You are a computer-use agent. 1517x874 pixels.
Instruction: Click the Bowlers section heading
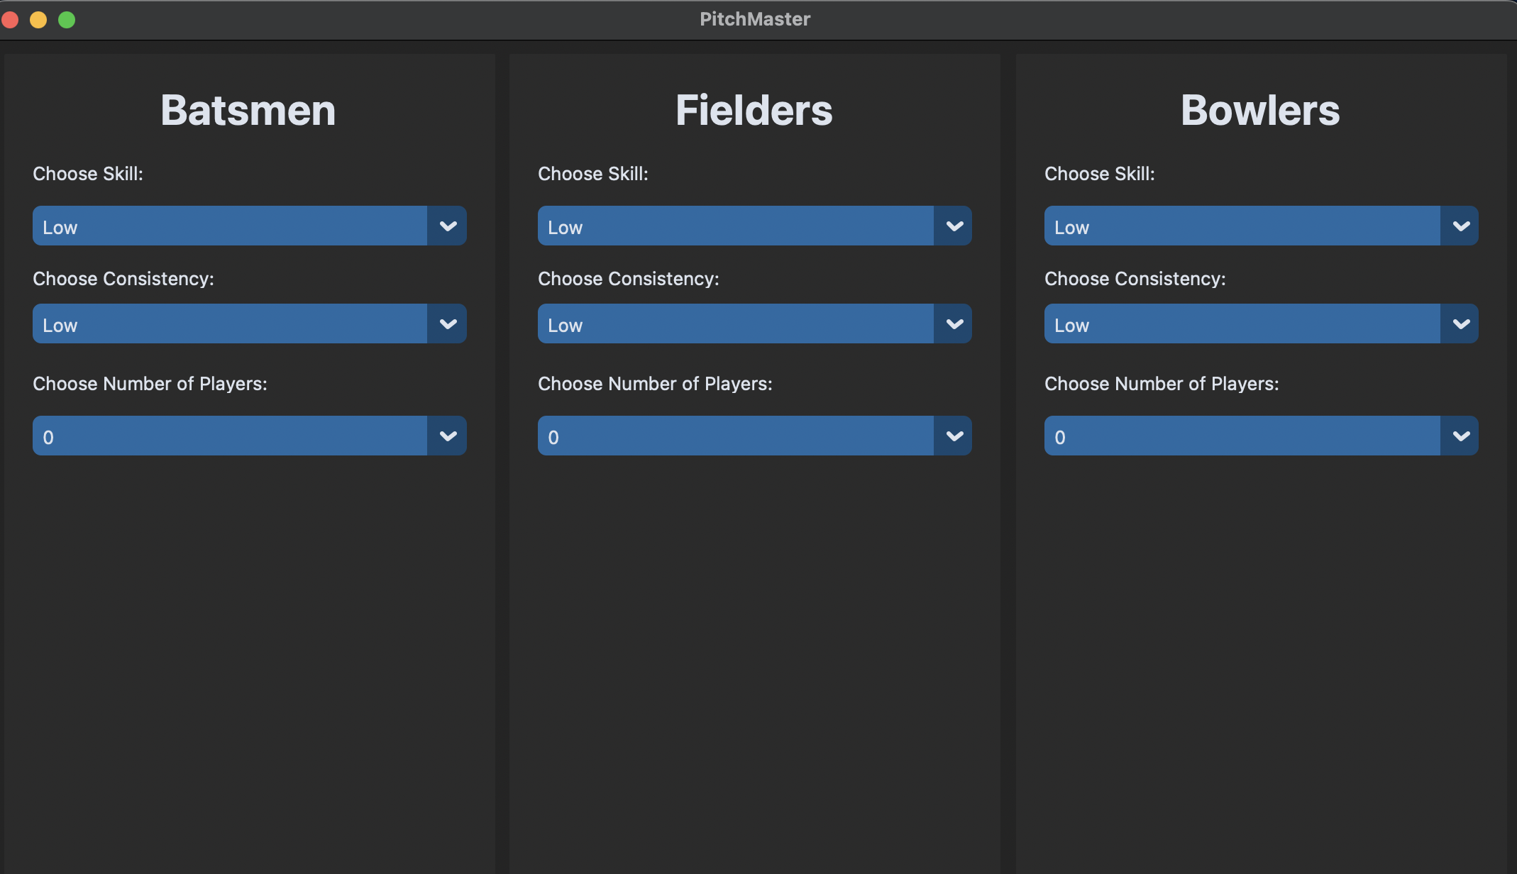click(1260, 110)
